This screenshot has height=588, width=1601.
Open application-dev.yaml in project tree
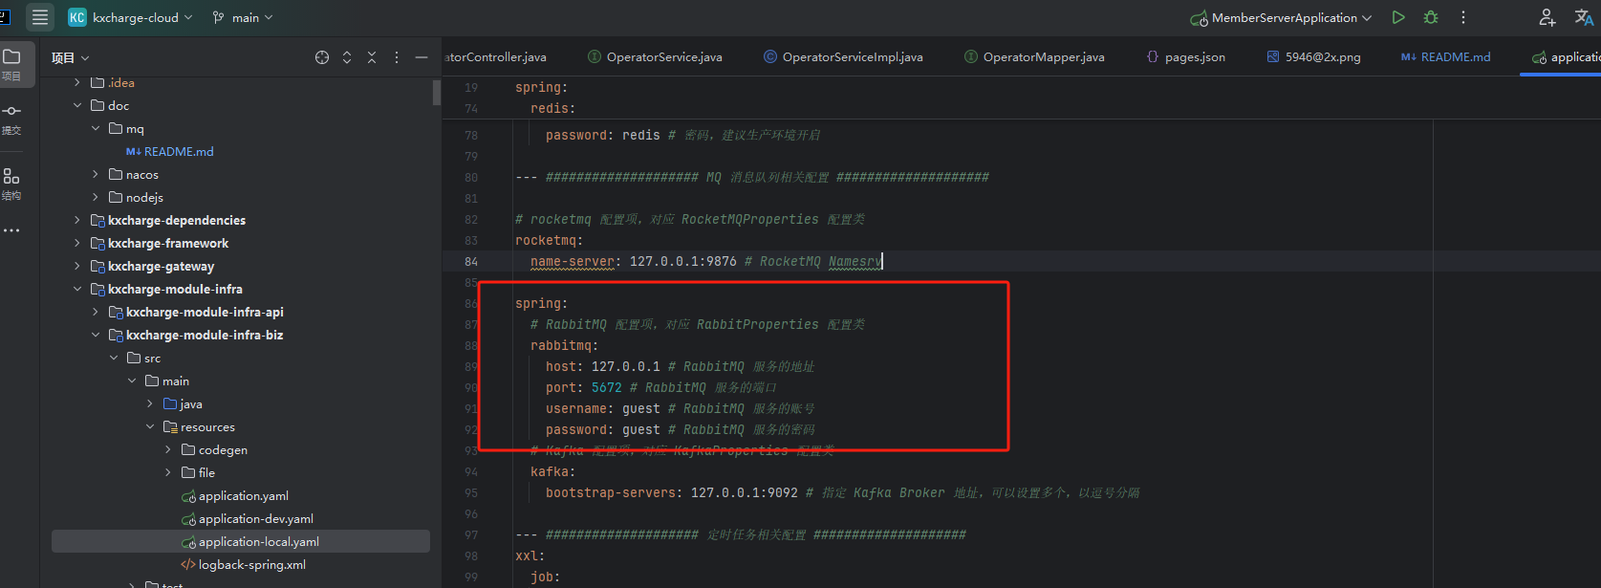point(255,518)
